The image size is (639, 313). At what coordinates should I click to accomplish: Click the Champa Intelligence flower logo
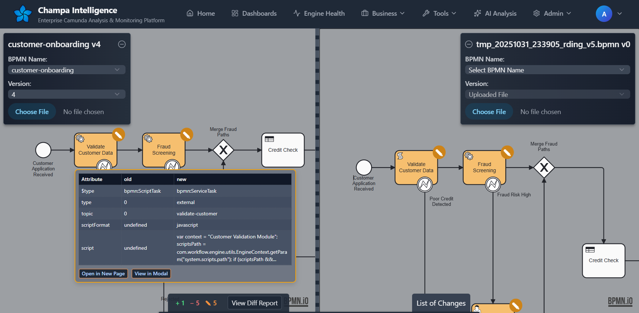(23, 14)
